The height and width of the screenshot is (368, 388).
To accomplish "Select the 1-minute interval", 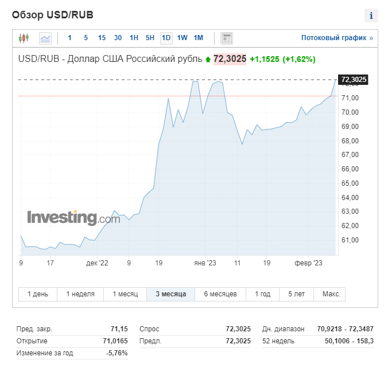I will [x=70, y=38].
